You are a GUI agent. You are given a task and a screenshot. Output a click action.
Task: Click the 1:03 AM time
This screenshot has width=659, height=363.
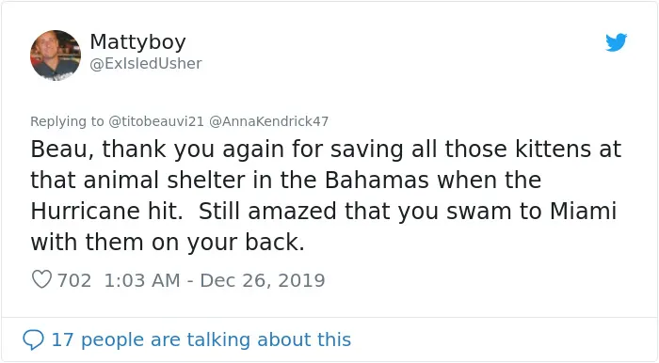click(142, 280)
